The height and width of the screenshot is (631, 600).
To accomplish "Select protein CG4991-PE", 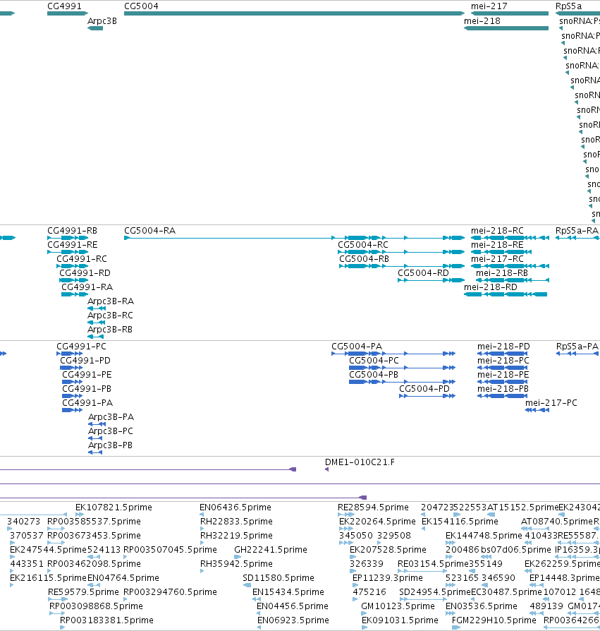I will coord(73,382).
